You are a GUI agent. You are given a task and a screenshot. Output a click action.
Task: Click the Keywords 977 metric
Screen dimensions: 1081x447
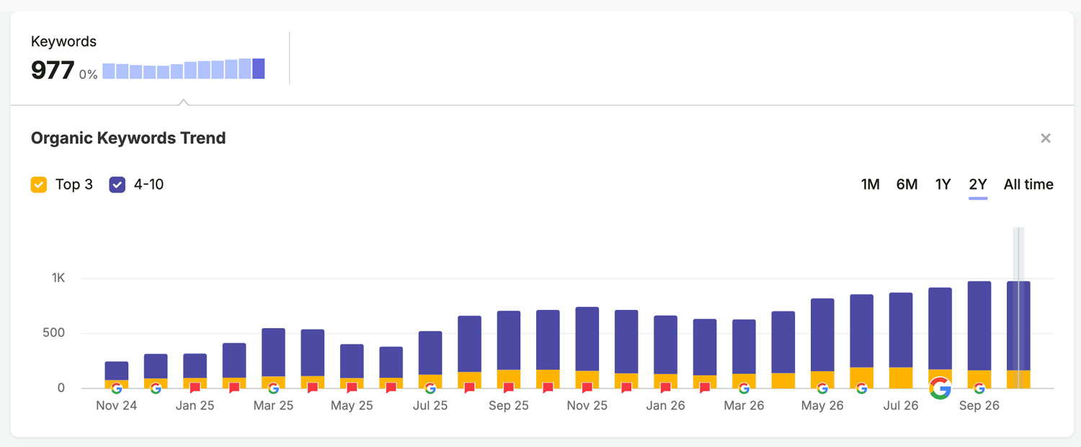click(x=53, y=71)
